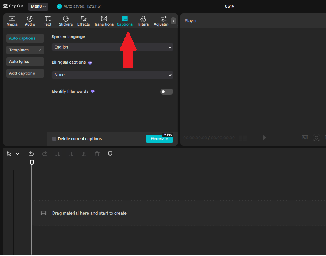The image size is (326, 256).
Task: Browse Stickers in the toolbar
Action: pyautogui.click(x=65, y=20)
